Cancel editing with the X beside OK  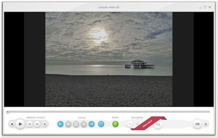[206, 124]
